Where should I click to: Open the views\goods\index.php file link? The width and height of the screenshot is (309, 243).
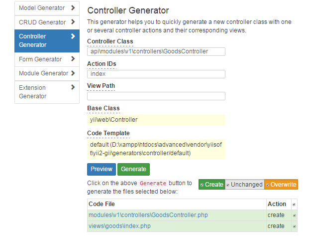119,226
